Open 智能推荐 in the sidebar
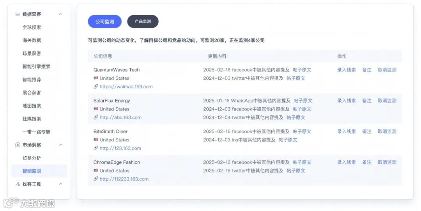The height and width of the screenshot is (211, 421). coord(32,80)
